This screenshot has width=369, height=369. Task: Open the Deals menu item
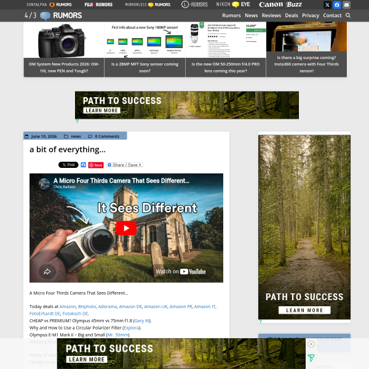tap(292, 15)
